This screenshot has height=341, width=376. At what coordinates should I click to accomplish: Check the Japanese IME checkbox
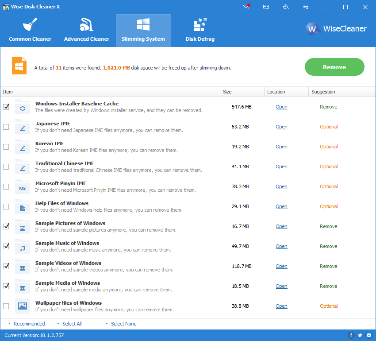coord(6,127)
